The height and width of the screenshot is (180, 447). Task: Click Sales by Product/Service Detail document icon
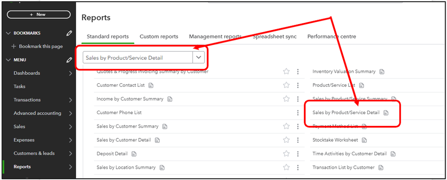(386, 113)
